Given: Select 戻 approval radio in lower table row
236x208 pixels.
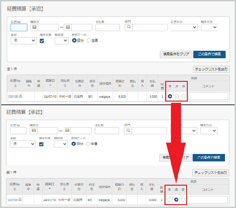Looking at the screenshot, I should (183, 200).
